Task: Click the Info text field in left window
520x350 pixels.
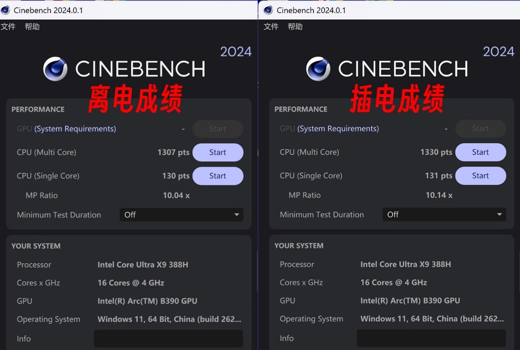Action: coord(168,339)
